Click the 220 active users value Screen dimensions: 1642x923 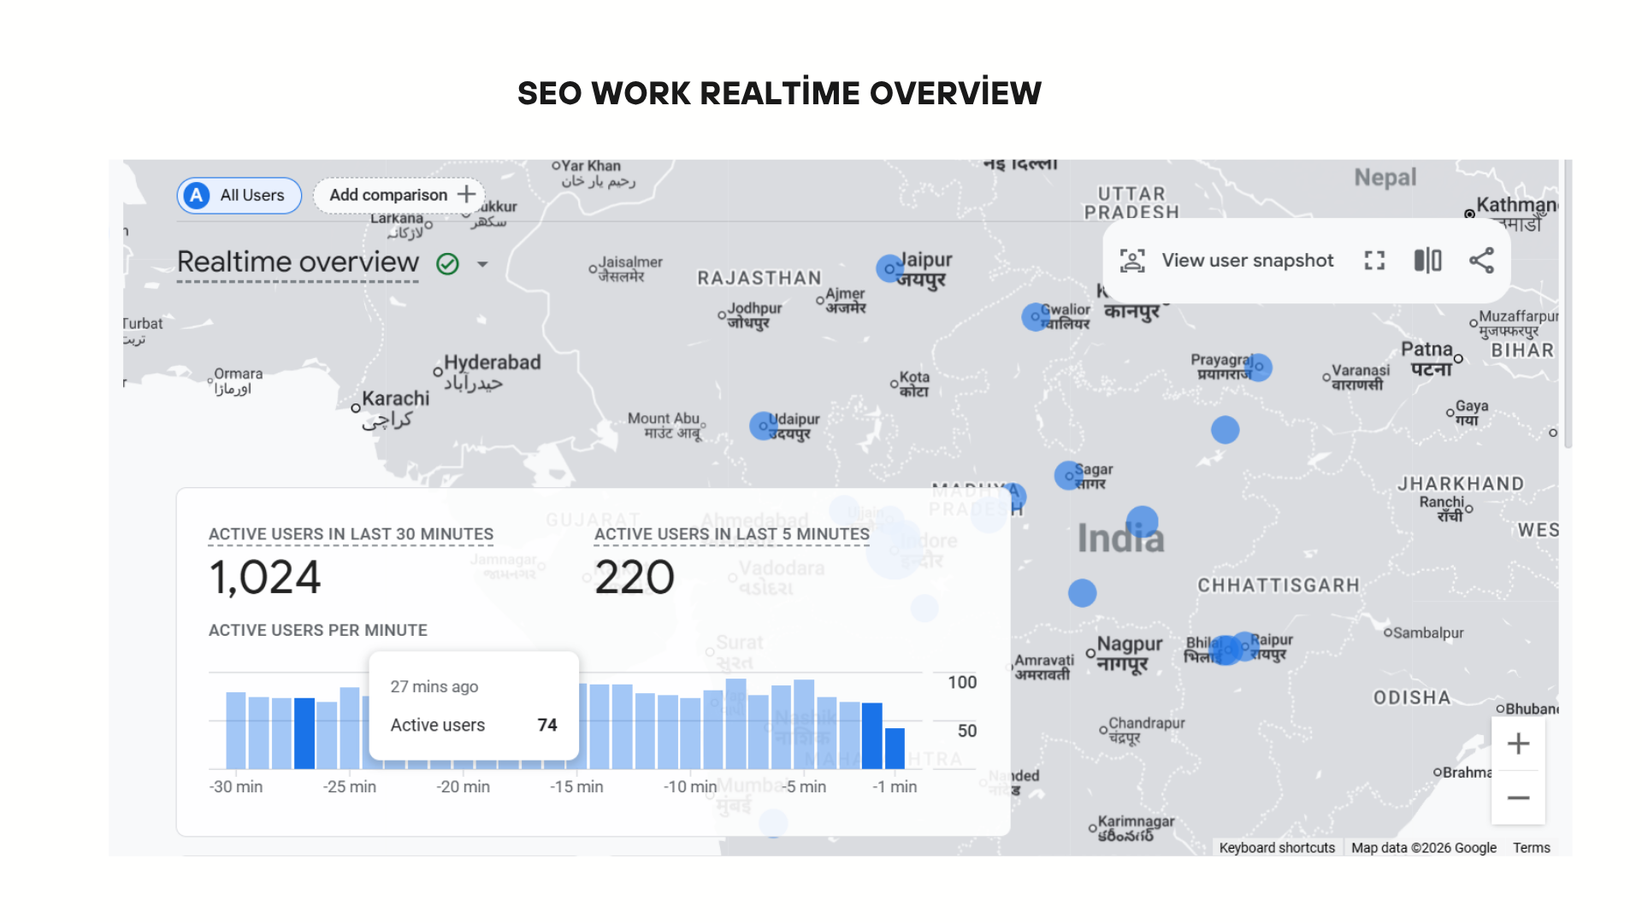635,578
